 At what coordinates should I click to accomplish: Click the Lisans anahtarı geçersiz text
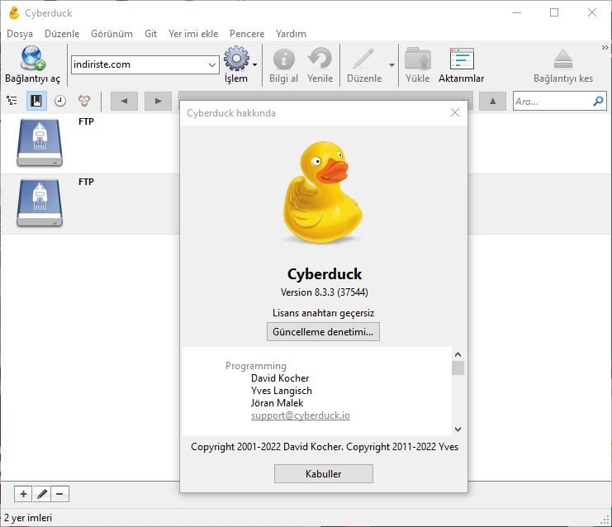click(x=324, y=313)
